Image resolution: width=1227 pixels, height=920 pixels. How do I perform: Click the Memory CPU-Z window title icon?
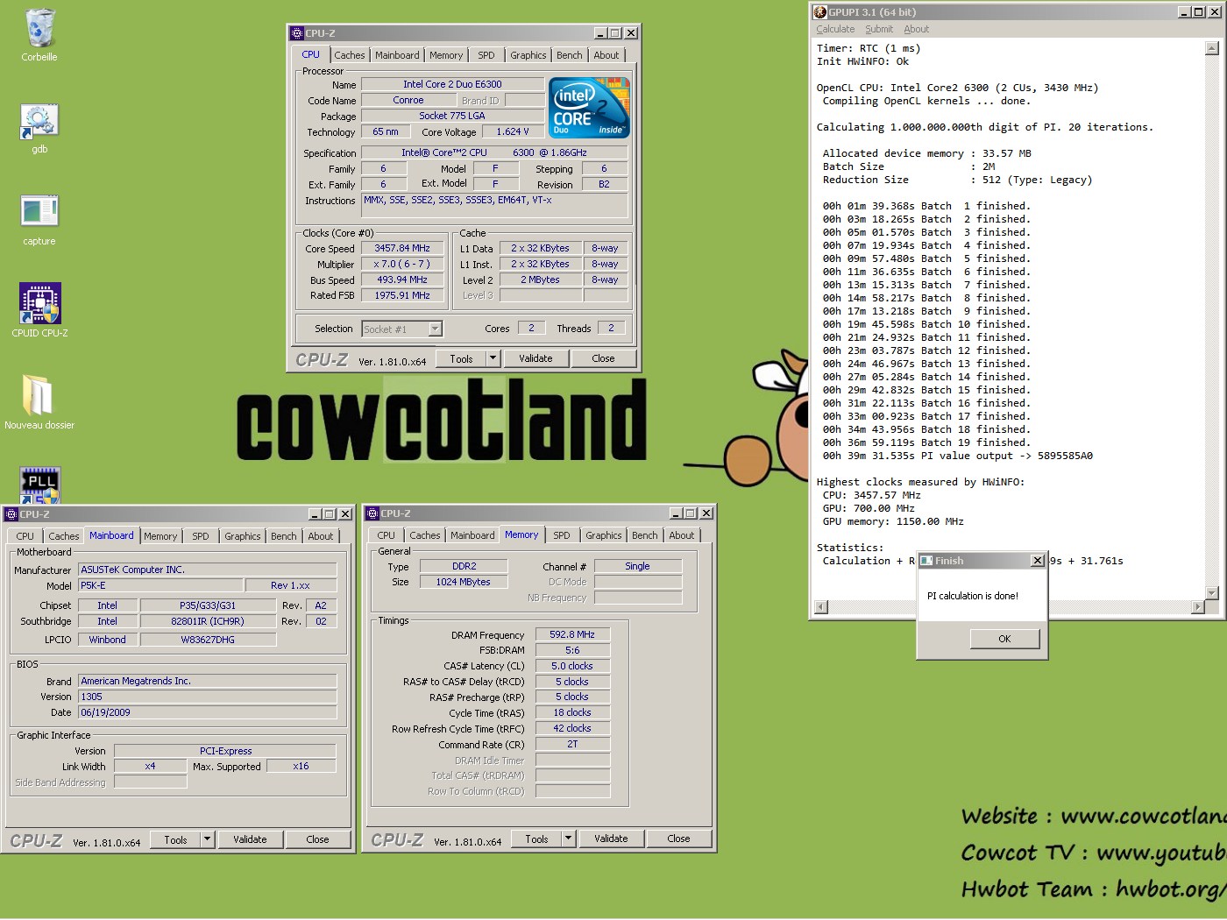[372, 513]
